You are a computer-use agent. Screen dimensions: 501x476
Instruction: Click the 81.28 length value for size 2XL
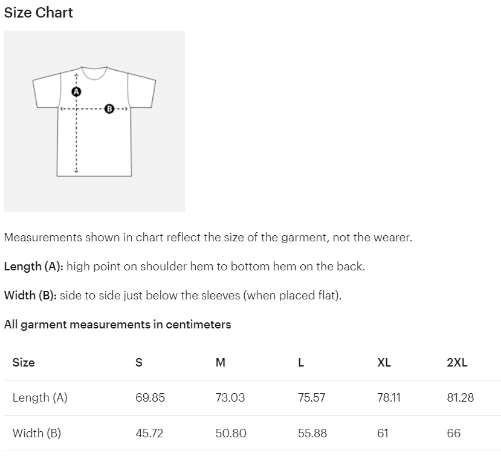(461, 398)
